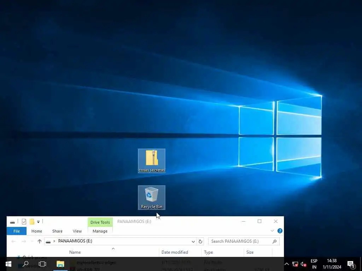Open Explorer Help question mark icon
The width and height of the screenshot is (362, 271).
pyautogui.click(x=280, y=231)
